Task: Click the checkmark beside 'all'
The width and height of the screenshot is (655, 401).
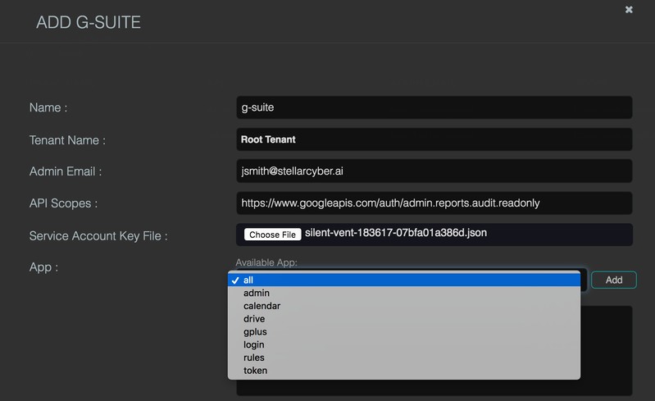Action: (235, 280)
